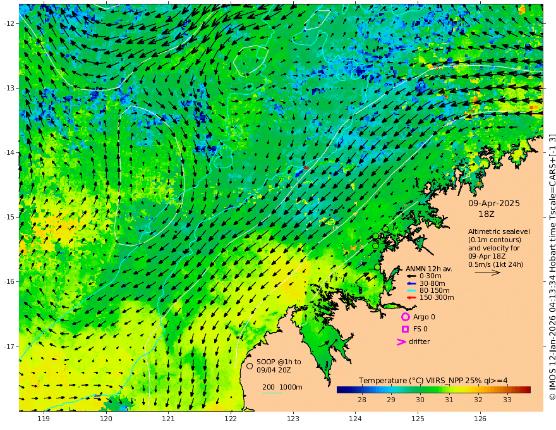
Task: Click longitude axis label 124
Action: (355, 419)
